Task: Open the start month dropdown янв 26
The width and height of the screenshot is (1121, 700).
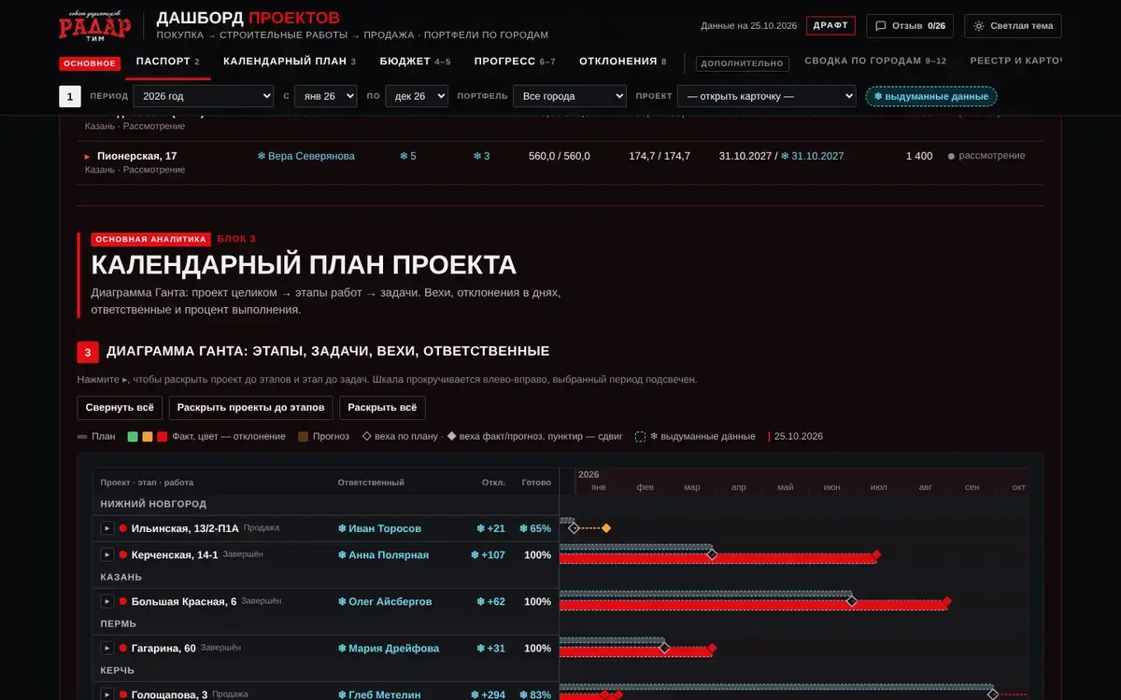Action: 325,96
